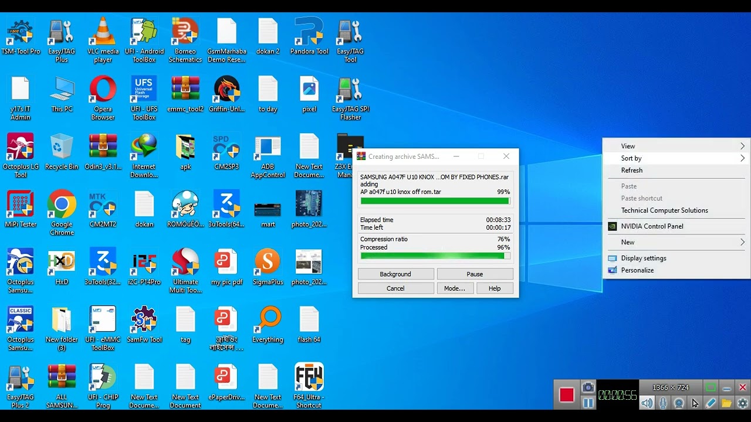This screenshot has width=751, height=422.
Task: Cancel the archive creation
Action: point(395,288)
